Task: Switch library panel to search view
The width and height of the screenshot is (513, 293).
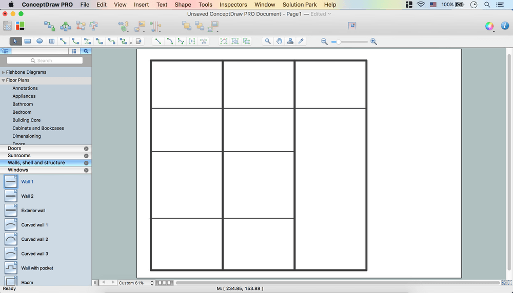Action: tap(86, 51)
